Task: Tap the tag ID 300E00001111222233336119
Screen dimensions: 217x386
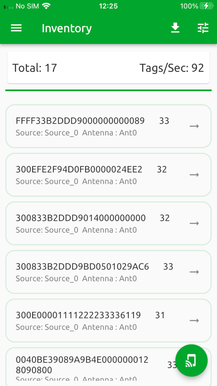Action: click(78, 315)
